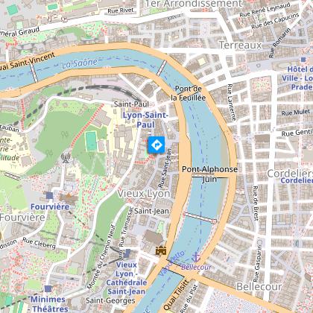Click the Vieux Lyon station square marker
Image resolution: width=313 pixels, height=313 pixels.
click(127, 253)
